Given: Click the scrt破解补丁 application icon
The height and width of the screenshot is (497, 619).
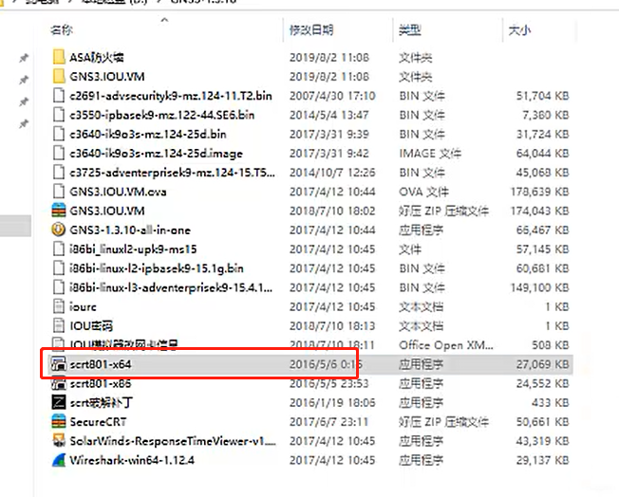Looking at the screenshot, I should tap(59, 402).
